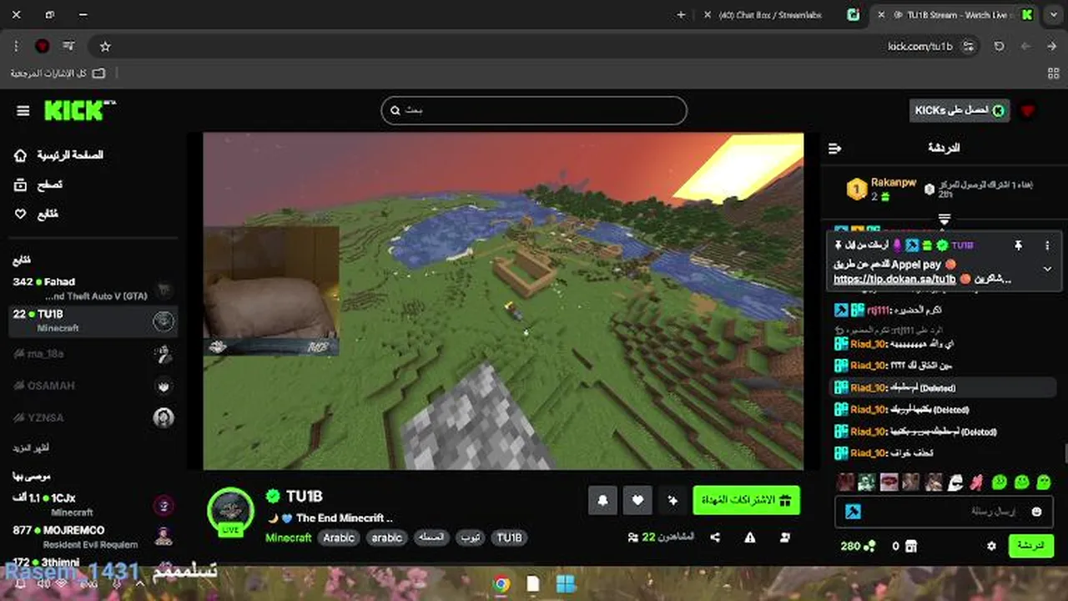This screenshot has height=601, width=1068.
Task: Open Following in Kick sidebar
Action: pos(37,215)
